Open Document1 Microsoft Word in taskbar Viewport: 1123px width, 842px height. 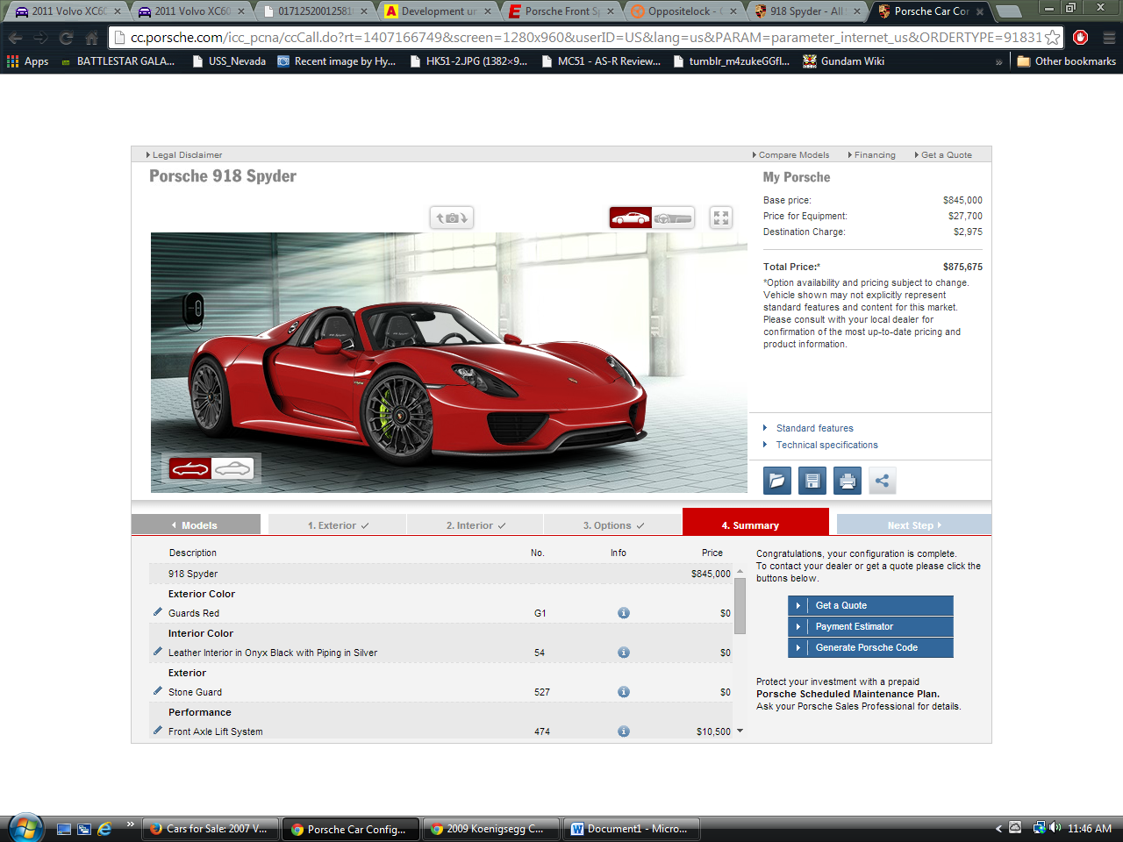(629, 829)
